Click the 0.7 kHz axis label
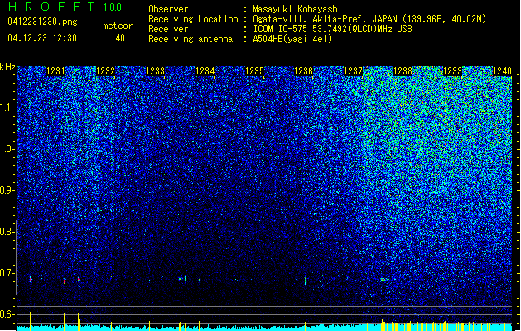This screenshot has height=331, width=521. coord(7,273)
